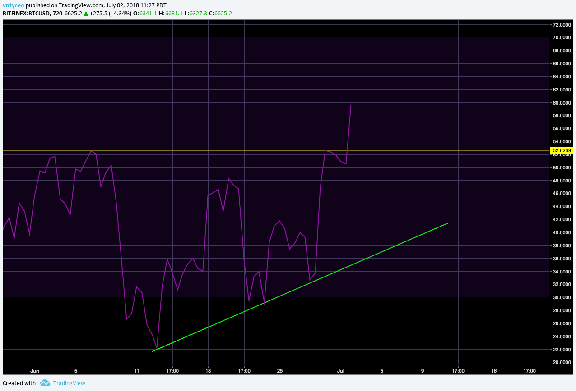The height and width of the screenshot is (391, 576).
Task: Select the yellow horizontal resistance line
Action: point(275,150)
